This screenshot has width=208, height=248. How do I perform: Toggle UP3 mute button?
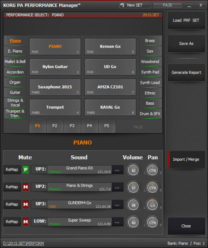pyautogui.click(x=25, y=204)
